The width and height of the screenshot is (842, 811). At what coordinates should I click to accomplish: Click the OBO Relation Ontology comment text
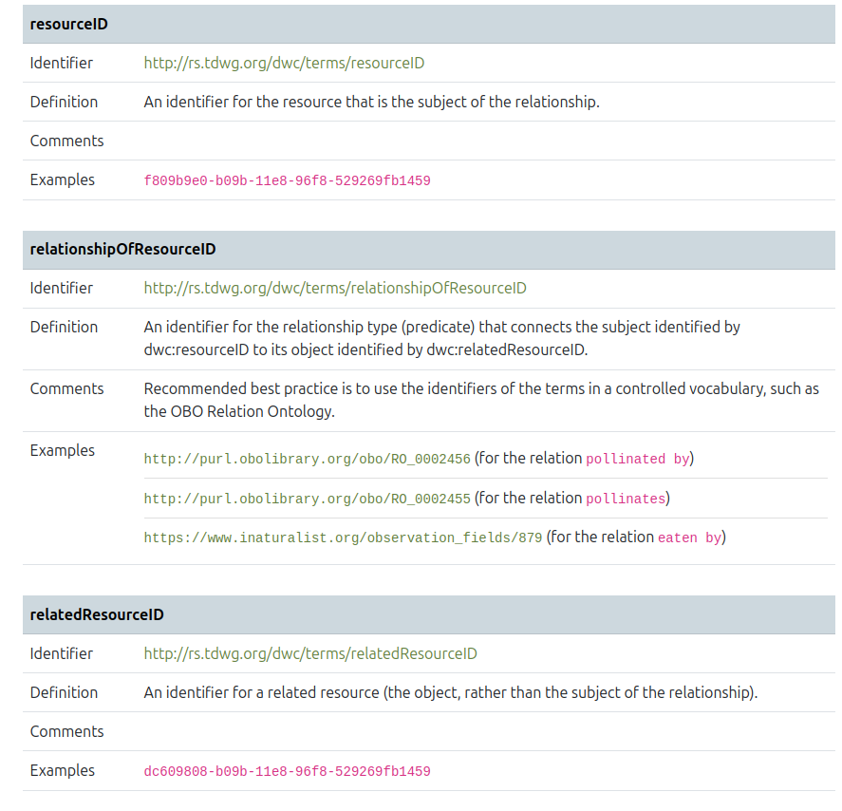[481, 400]
